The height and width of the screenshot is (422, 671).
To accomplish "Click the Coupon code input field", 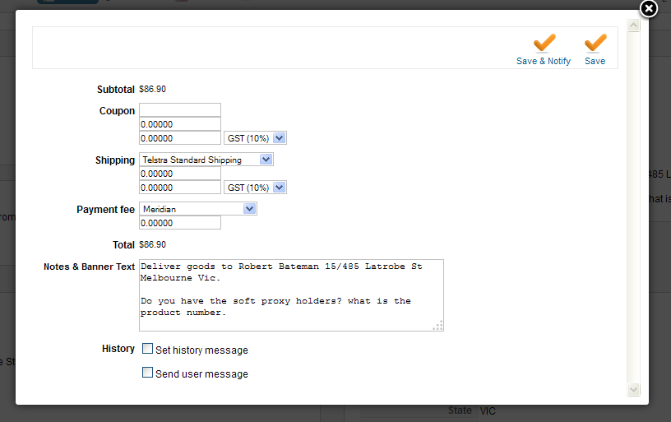I will tap(180, 110).
